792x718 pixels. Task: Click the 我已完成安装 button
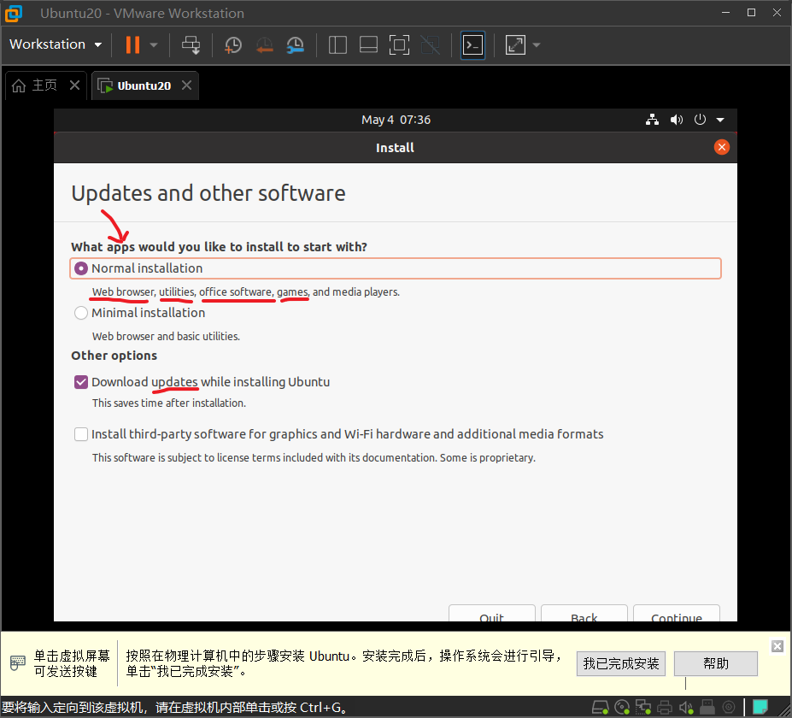[621, 663]
